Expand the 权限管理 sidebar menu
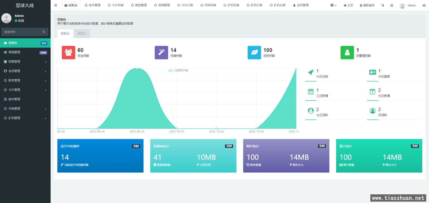The height and width of the screenshot is (203, 429). (25, 62)
